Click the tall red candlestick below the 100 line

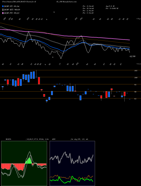(39, 81)
